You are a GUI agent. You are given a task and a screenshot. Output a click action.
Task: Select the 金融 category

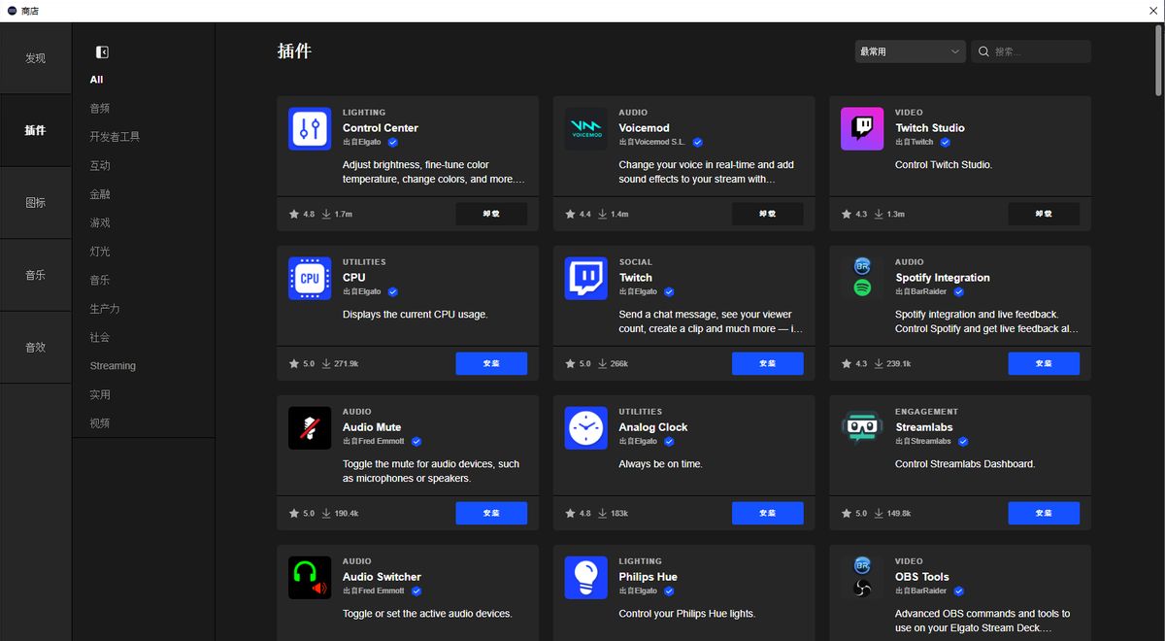[100, 194]
